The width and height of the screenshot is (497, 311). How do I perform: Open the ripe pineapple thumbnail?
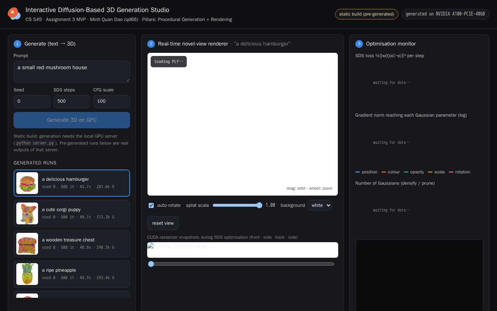(27, 274)
